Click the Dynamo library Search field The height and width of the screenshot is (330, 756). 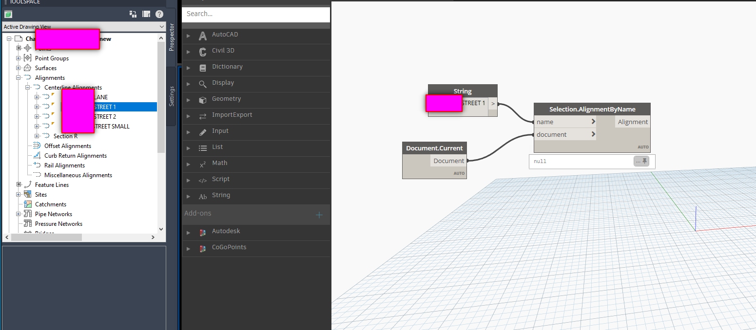click(x=256, y=14)
